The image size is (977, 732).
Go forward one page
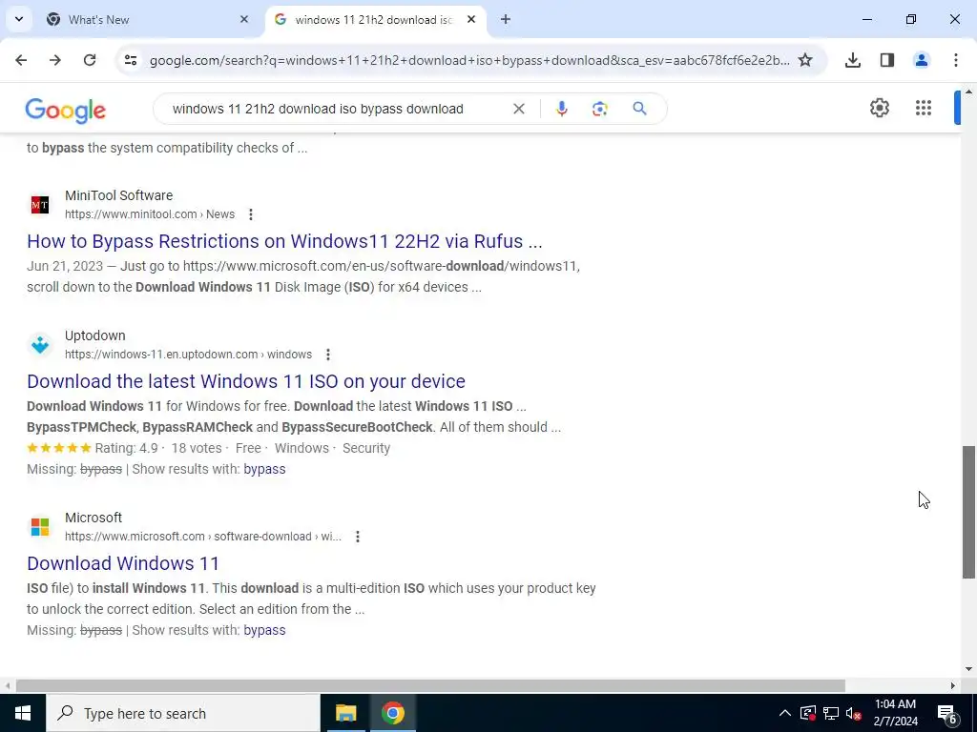[x=55, y=60]
